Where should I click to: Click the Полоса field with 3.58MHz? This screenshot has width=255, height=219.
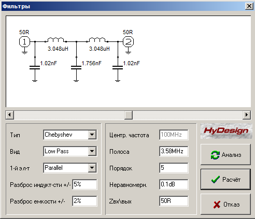(x=174, y=151)
